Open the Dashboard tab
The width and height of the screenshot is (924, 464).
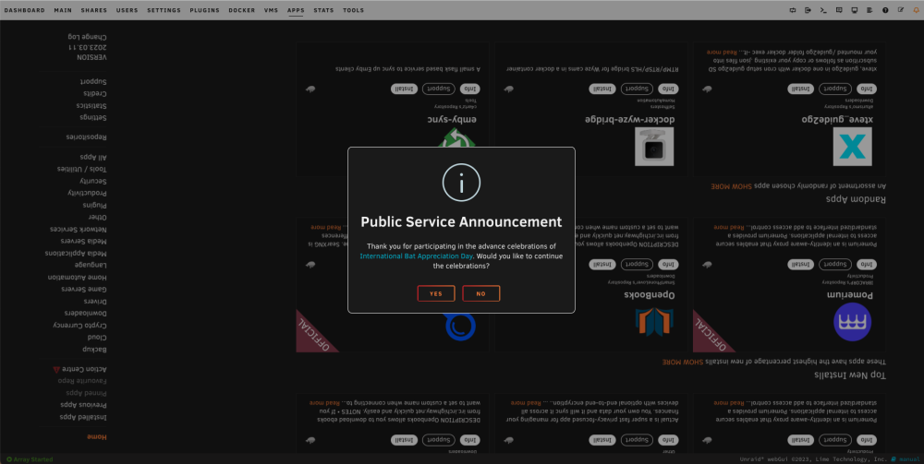pos(24,10)
